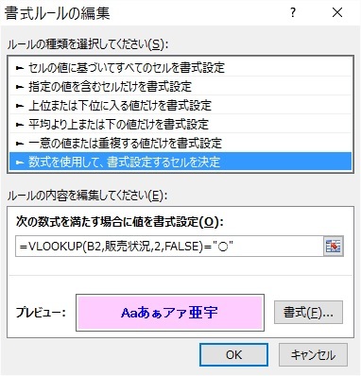Select arrow bullet of 平均より上または下 rule
Viewport: 361px width, 376px height.
coord(20,125)
